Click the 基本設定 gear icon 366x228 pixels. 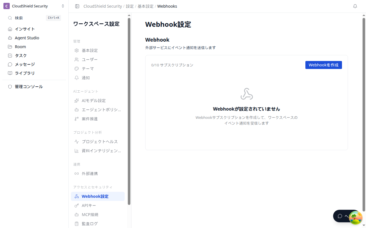point(77,50)
